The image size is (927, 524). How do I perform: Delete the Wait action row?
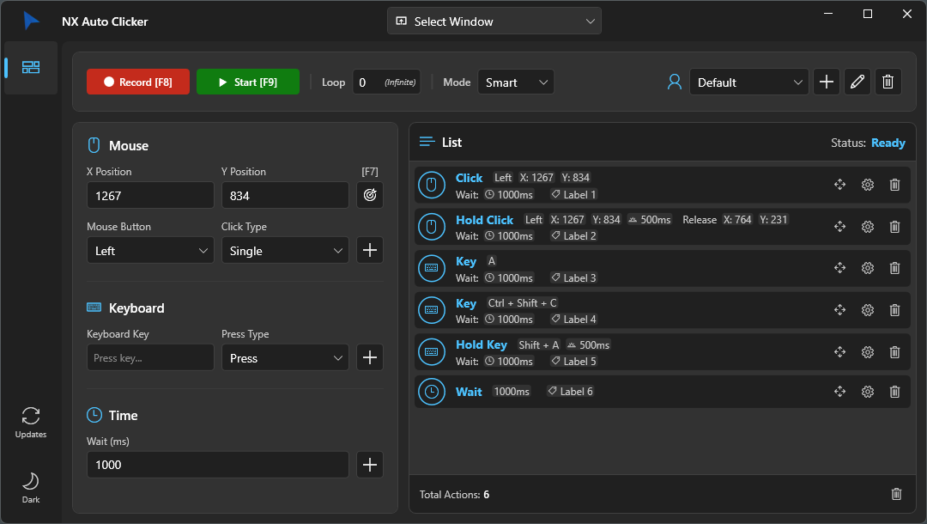pyautogui.click(x=894, y=392)
